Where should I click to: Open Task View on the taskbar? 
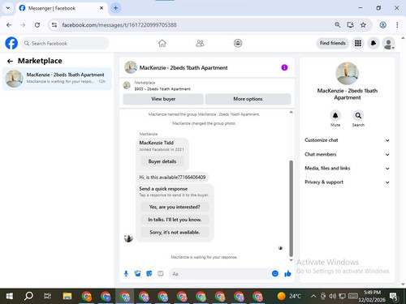[48, 296]
